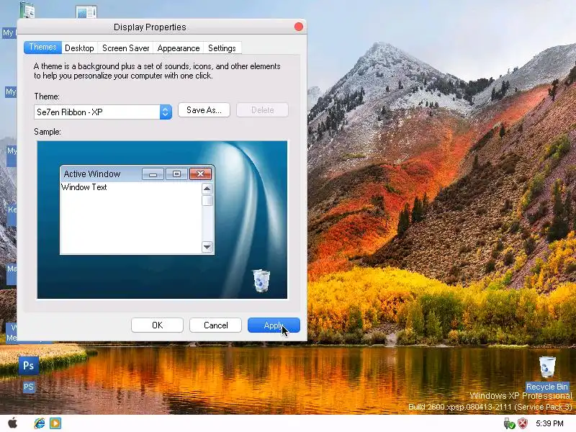
Task: Click the 'Active Window' sample title
Action: (92, 174)
